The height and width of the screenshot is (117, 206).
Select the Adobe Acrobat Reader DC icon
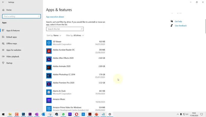49,51
